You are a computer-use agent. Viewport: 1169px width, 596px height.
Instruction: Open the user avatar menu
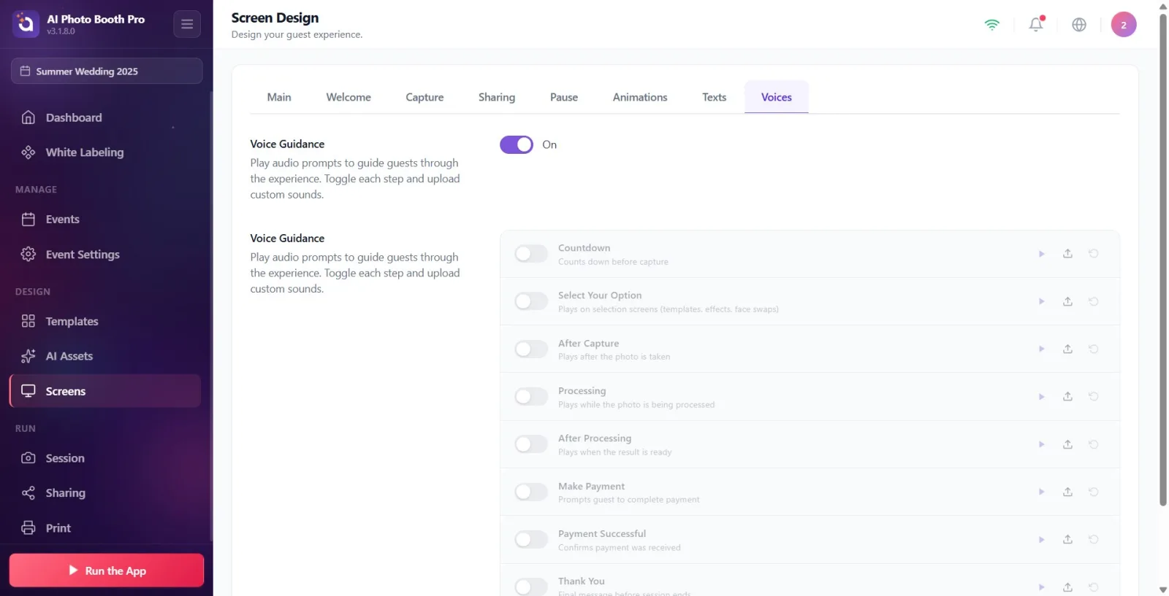(x=1124, y=24)
